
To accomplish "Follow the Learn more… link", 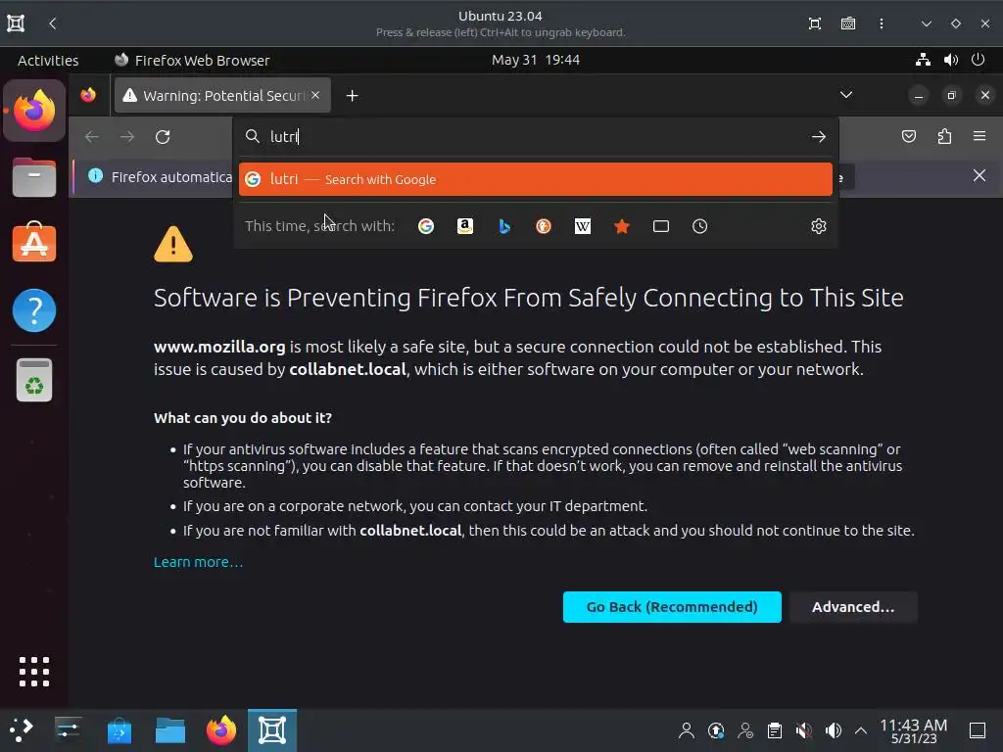I will point(198,562).
